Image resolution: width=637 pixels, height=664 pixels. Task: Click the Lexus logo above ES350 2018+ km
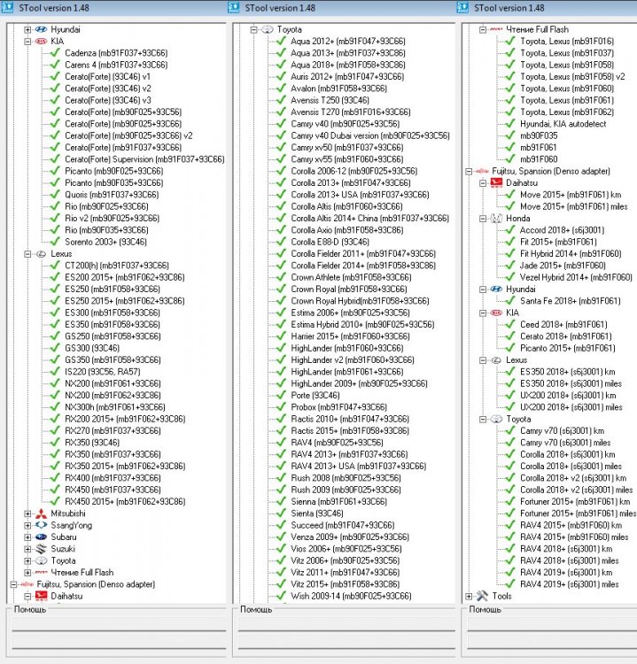(x=496, y=360)
